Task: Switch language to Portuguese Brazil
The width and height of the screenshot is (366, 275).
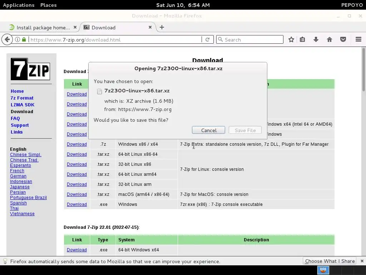Action: (x=28, y=198)
